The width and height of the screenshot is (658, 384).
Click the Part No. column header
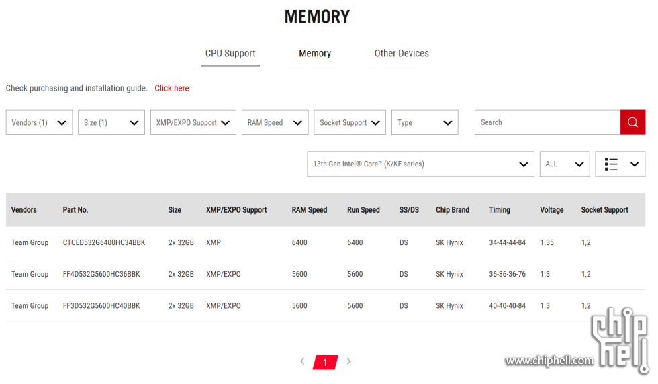tap(75, 210)
